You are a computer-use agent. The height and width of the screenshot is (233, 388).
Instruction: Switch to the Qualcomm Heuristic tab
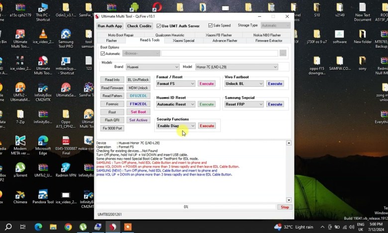pyautogui.click(x=170, y=35)
